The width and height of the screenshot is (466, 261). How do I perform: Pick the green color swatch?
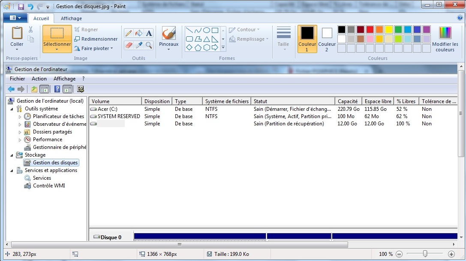(398, 30)
